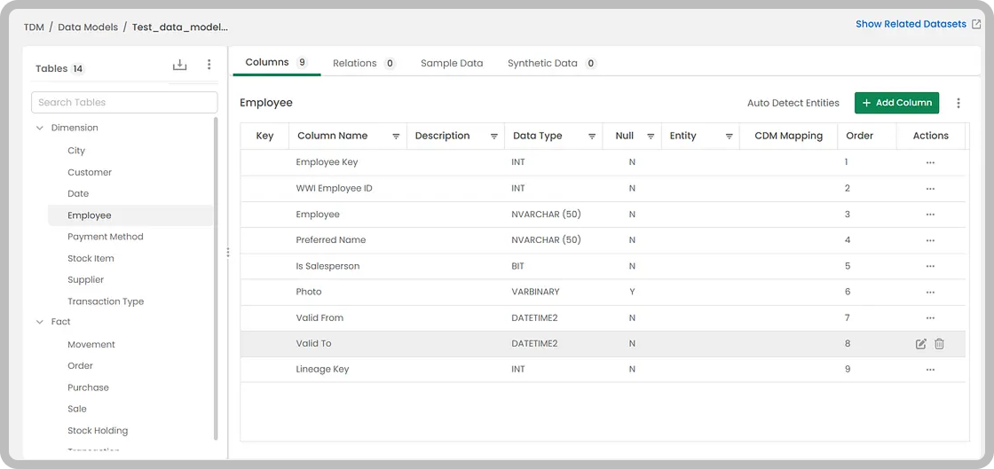Filter by Data Type header icon
This screenshot has height=469, width=994.
[591, 136]
